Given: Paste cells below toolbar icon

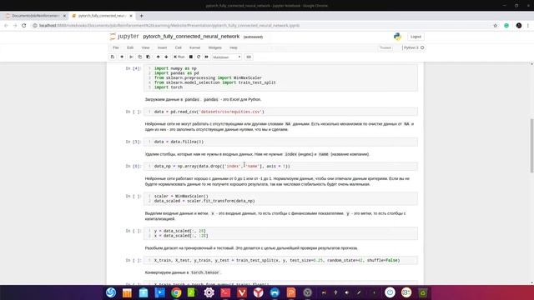Looking at the screenshot, I should [148, 57].
